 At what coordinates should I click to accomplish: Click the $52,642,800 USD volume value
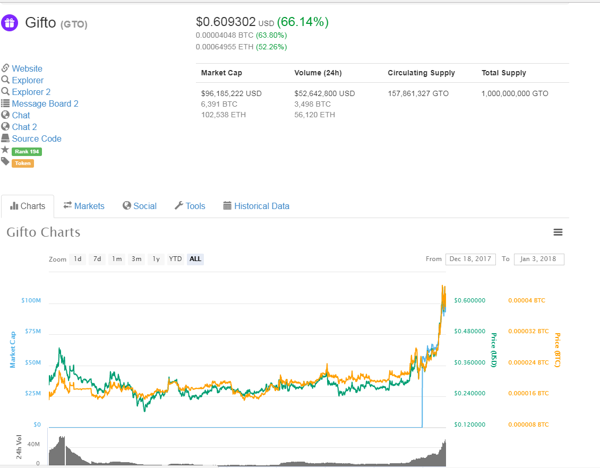click(324, 93)
